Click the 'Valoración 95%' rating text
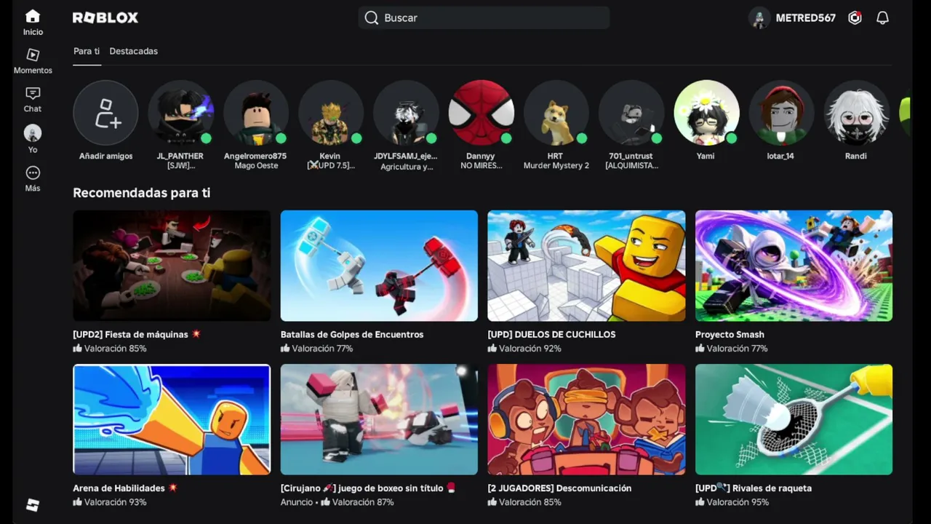931x524 pixels. click(738, 502)
